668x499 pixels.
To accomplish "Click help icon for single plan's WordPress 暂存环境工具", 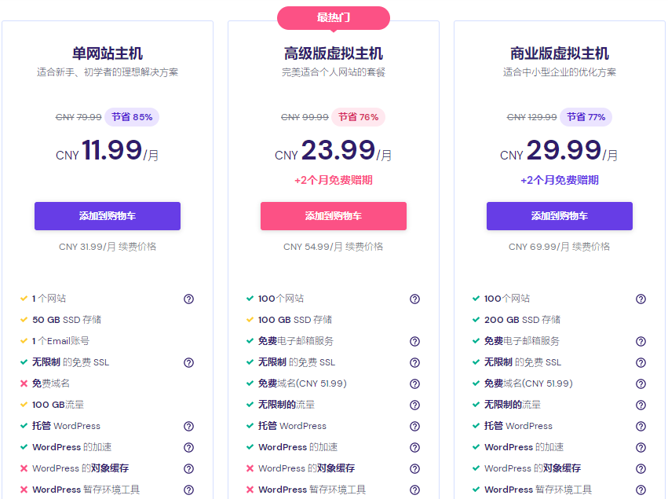I will coord(188,490).
